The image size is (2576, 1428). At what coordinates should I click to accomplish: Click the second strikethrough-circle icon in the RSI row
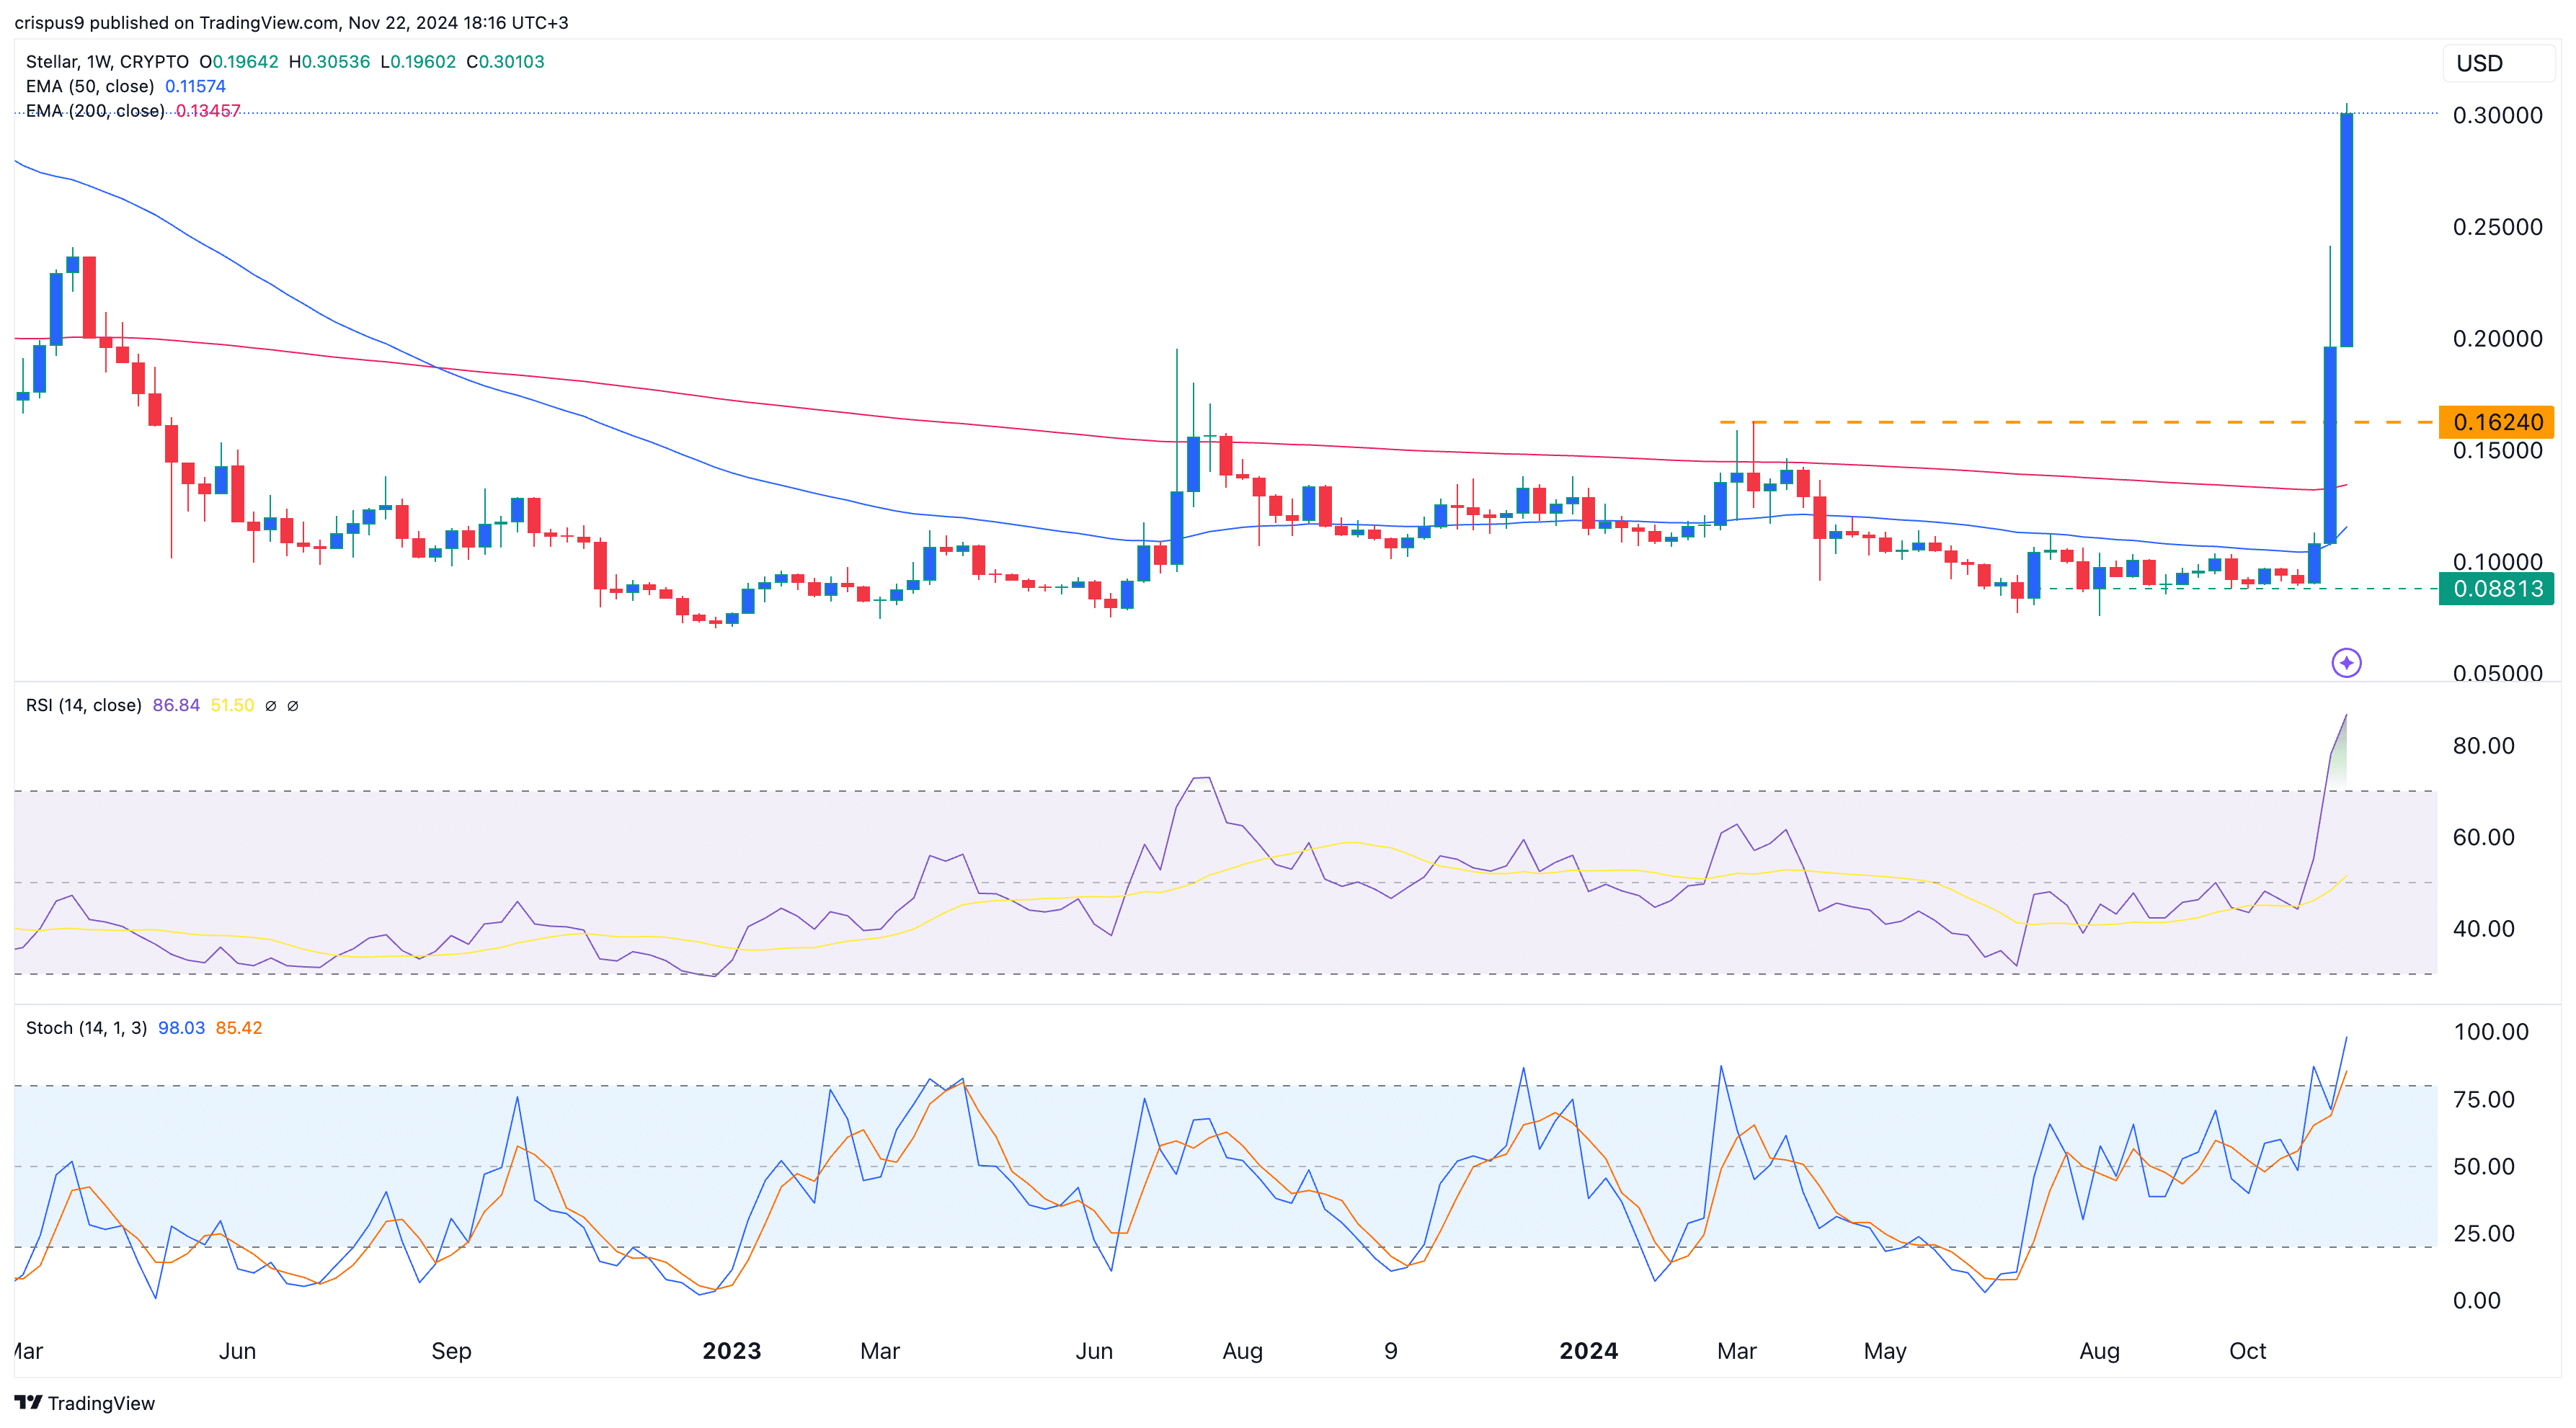[x=293, y=705]
